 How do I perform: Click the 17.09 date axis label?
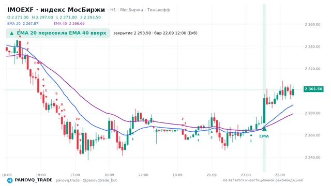(x=75, y=175)
